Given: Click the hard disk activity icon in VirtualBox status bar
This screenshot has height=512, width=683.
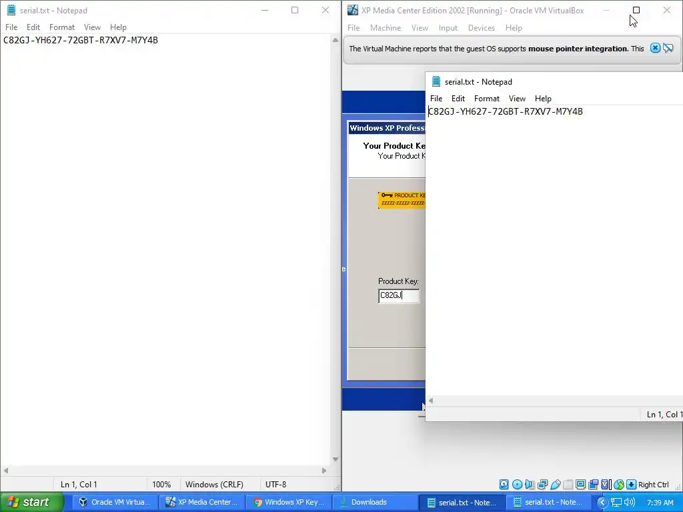Looking at the screenshot, I should (504, 485).
